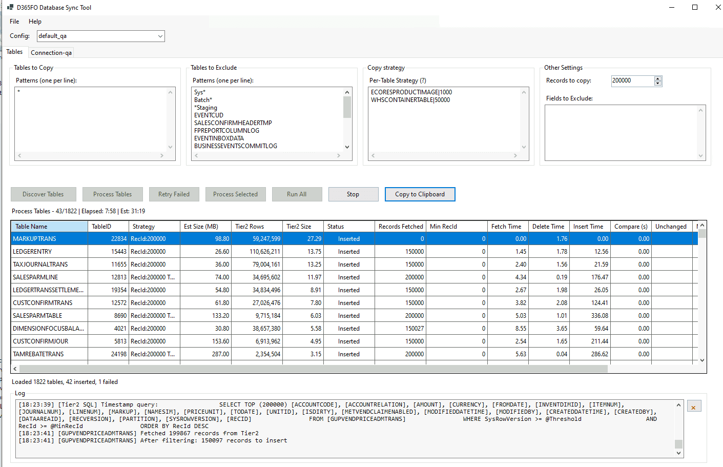Click inside the Fields to Exclude text box

tap(621, 132)
